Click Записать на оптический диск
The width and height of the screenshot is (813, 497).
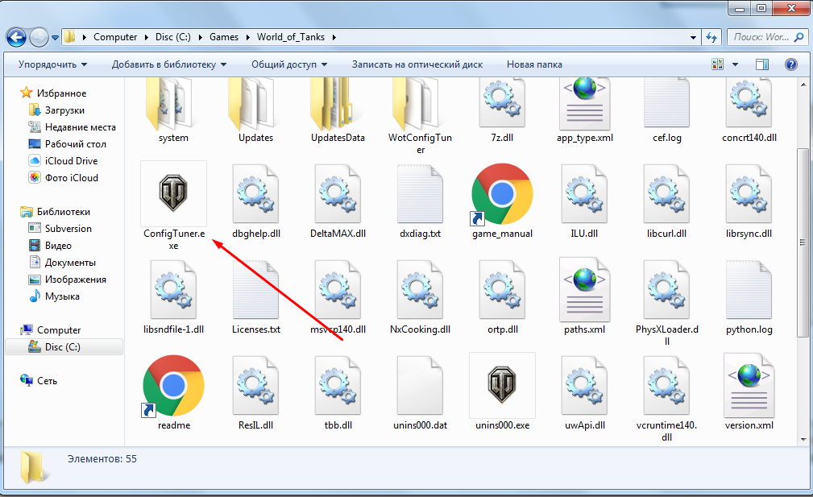(x=417, y=64)
